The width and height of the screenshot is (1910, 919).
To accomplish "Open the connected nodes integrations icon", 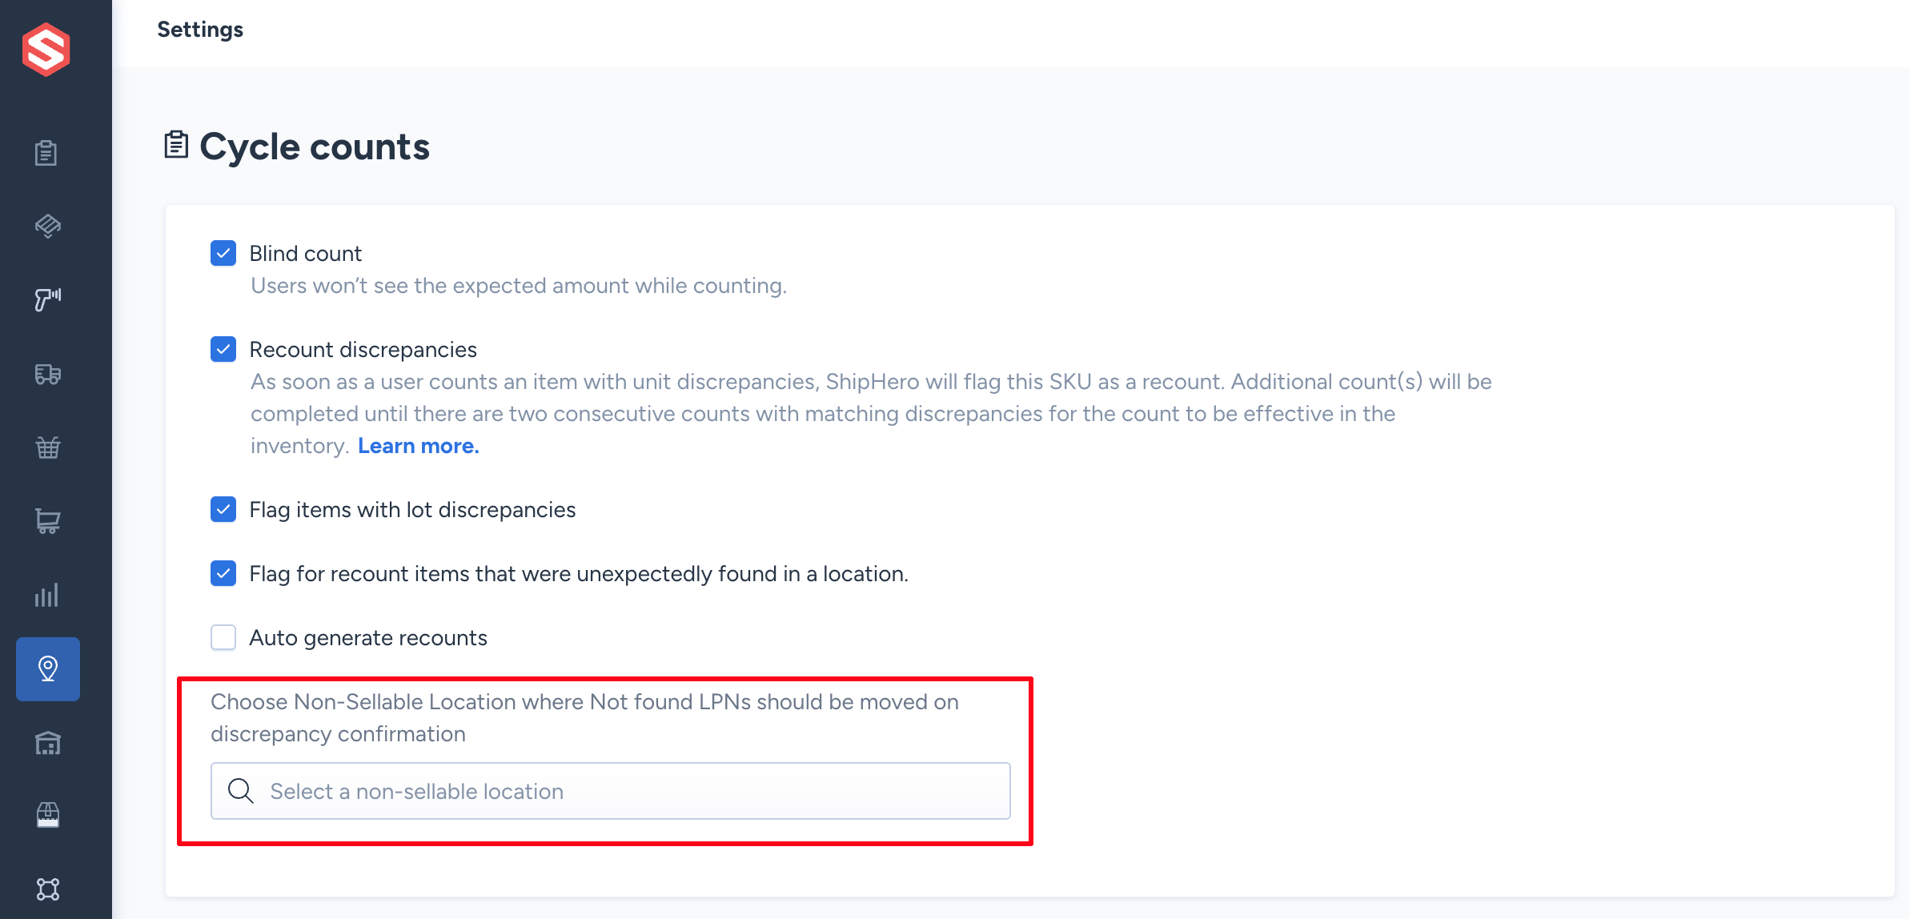I will pos(48,889).
